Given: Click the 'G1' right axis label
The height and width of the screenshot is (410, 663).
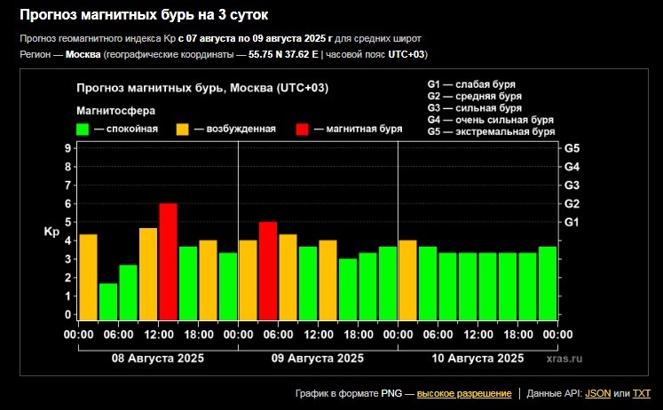Looking at the screenshot, I should point(572,222).
